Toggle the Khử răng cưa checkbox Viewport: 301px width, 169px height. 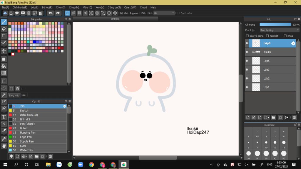coord(122,13)
